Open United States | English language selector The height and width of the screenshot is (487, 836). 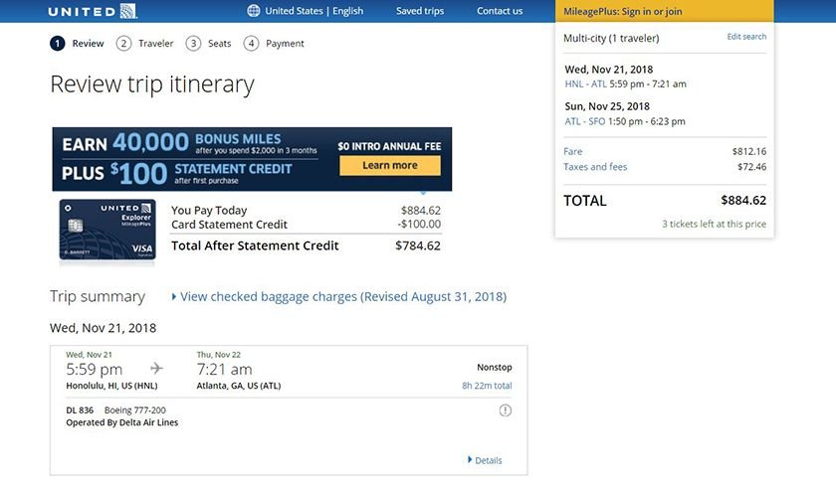click(x=313, y=11)
